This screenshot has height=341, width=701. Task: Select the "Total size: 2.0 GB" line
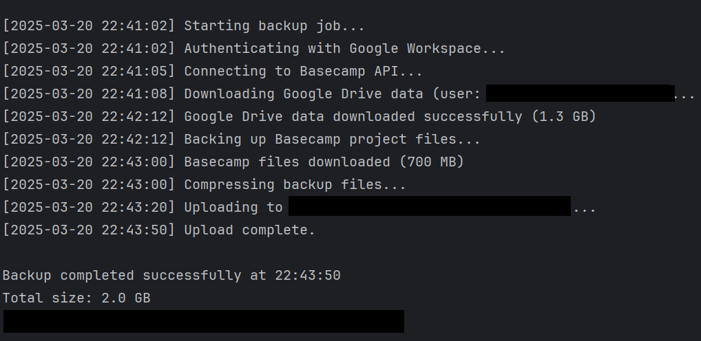[76, 298]
